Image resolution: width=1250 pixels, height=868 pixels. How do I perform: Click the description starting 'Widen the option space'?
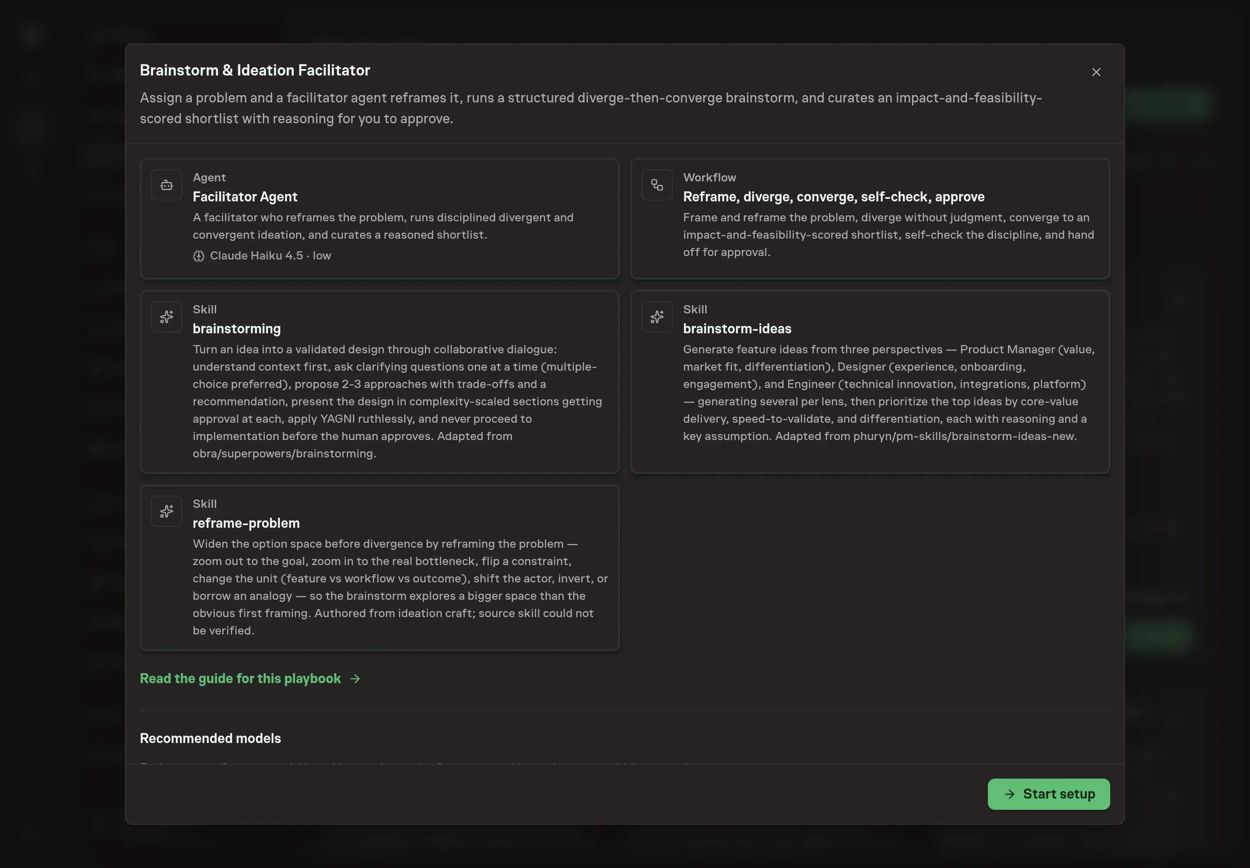400,587
